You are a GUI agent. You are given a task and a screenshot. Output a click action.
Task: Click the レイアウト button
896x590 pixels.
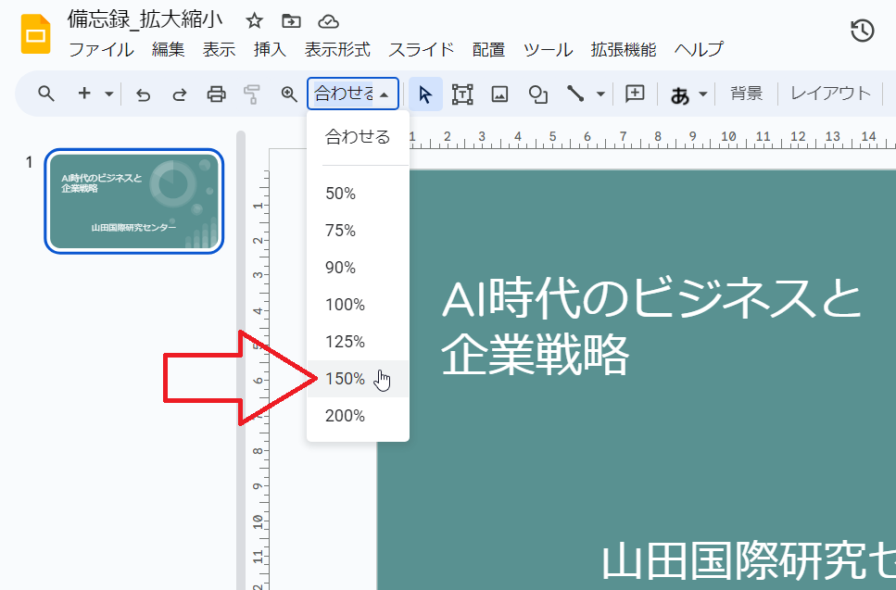830,94
